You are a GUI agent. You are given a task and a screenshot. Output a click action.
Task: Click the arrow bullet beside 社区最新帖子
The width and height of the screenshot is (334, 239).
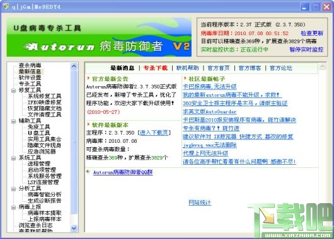click(185, 78)
